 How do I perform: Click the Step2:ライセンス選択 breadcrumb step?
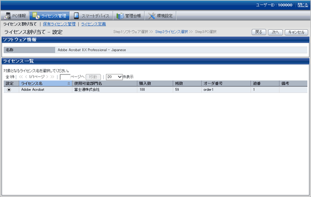click(x=171, y=32)
